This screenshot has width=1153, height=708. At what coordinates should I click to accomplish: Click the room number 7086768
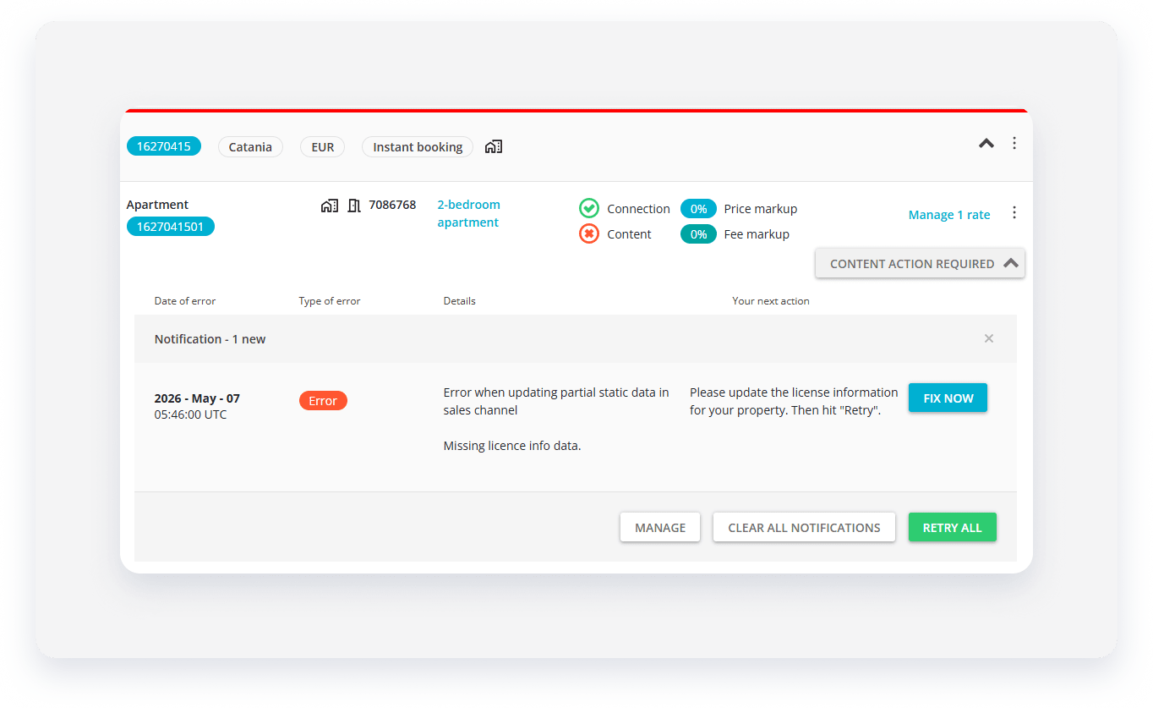[x=392, y=205]
